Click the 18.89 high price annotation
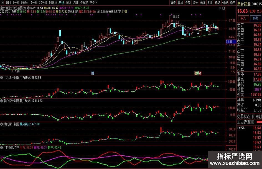 176,17
